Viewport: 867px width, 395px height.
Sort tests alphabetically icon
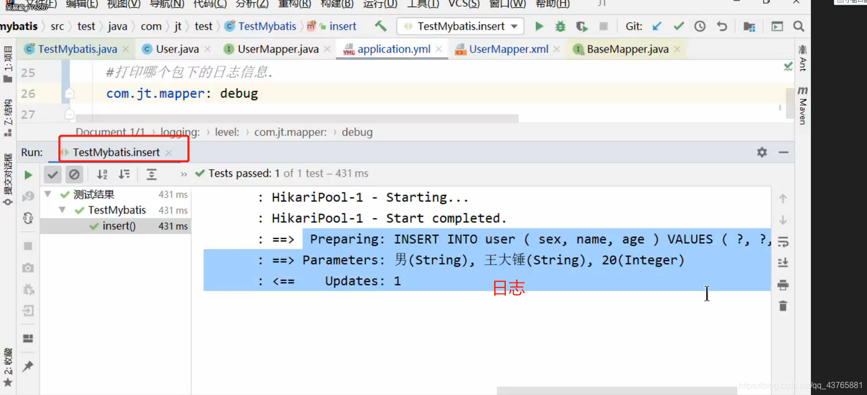[x=102, y=174]
